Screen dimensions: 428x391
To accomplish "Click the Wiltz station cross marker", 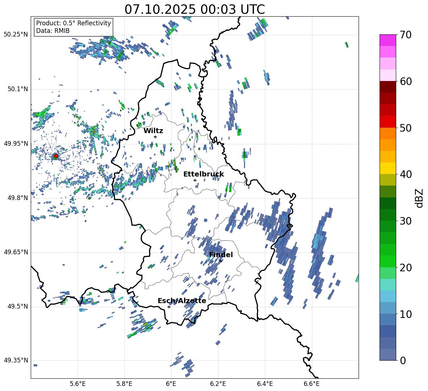I will (155, 137).
